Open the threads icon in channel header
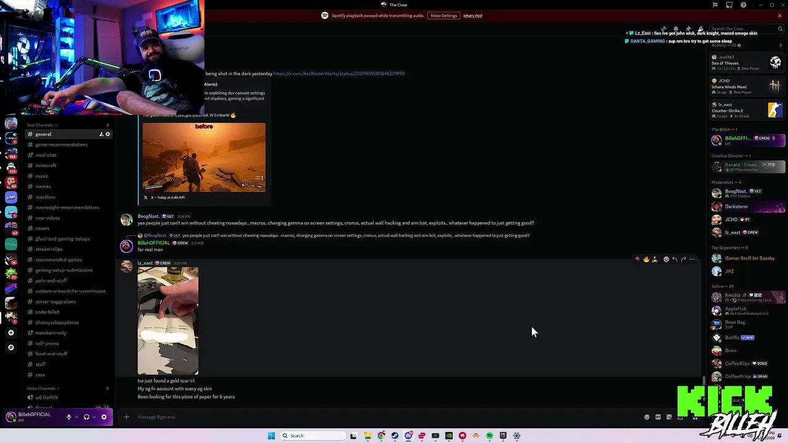The image size is (788, 443). click(664, 28)
